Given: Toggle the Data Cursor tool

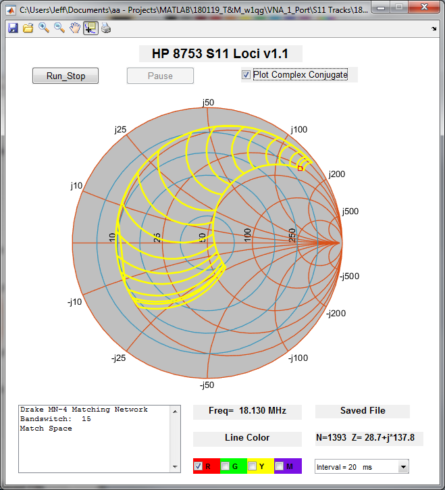Looking at the screenshot, I should coord(90,28).
